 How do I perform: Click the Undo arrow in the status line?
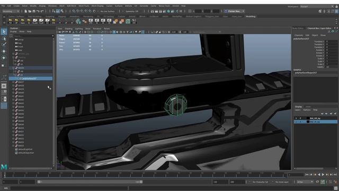pyautogui.click(x=38, y=11)
